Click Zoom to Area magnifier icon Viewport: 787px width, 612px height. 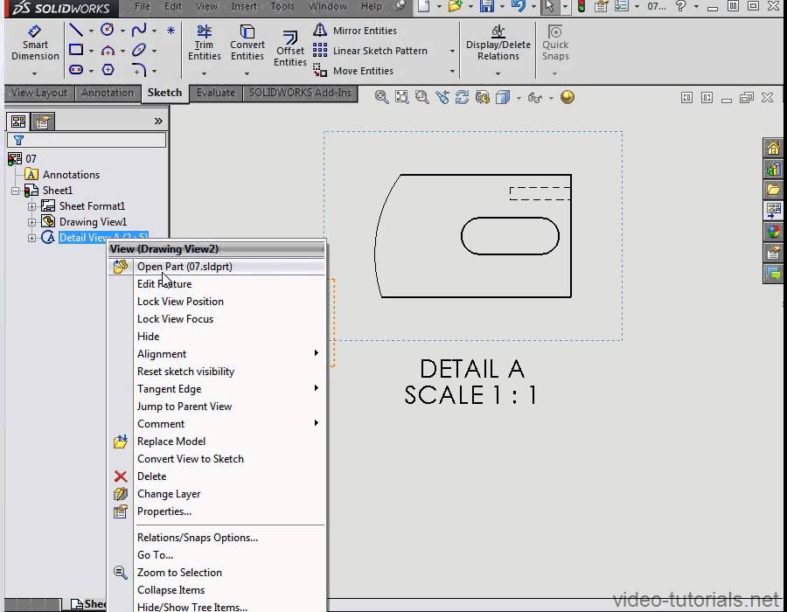point(421,97)
